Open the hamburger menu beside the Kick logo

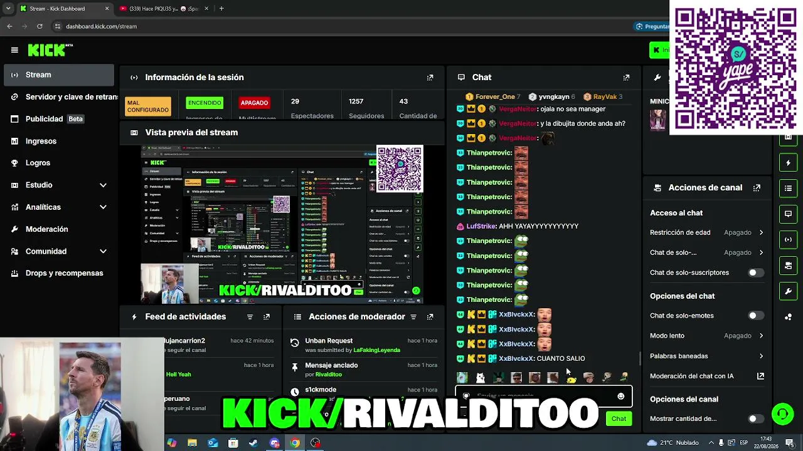coord(14,50)
